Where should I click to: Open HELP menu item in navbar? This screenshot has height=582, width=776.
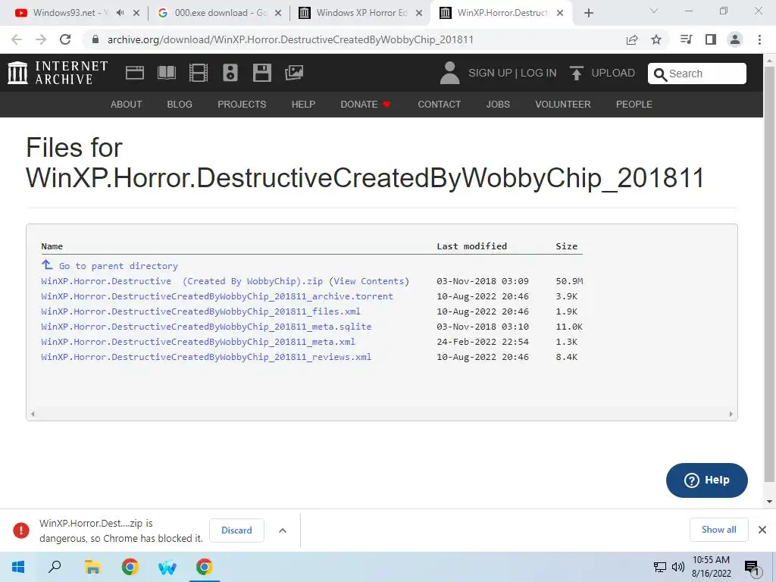[x=303, y=105]
